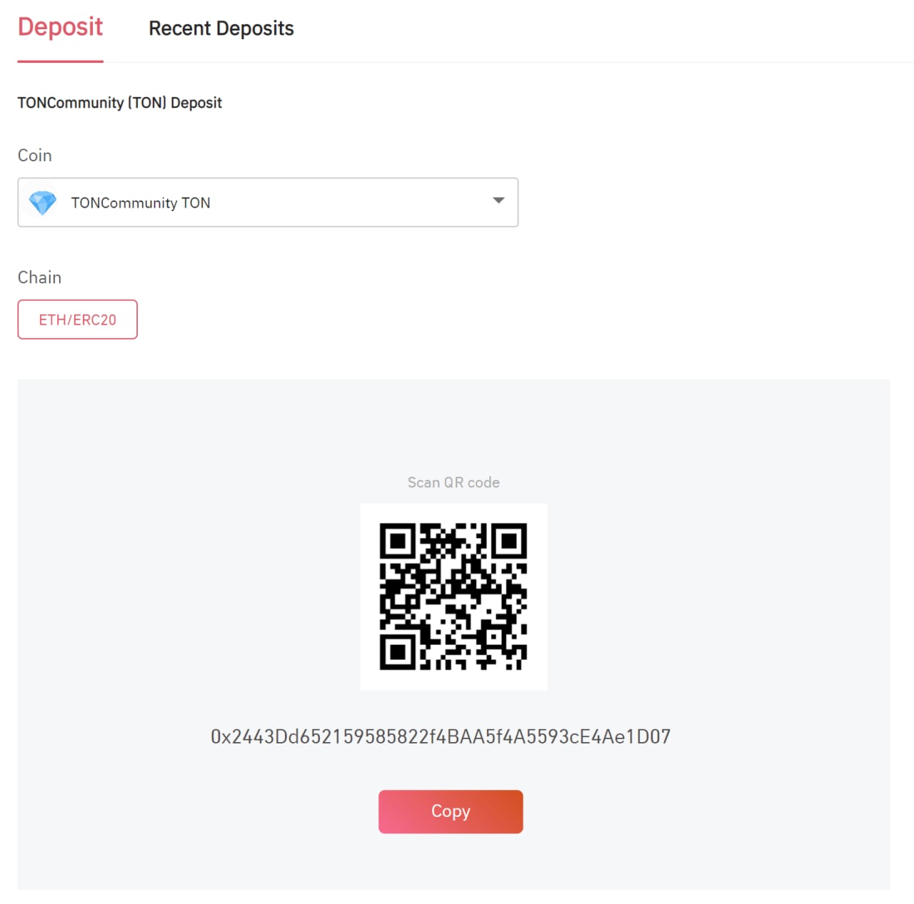Click the Scan QR code label
The image size is (914, 904).
pos(453,482)
